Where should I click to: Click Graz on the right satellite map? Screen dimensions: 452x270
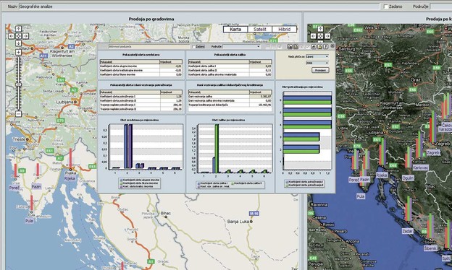coord(415,80)
